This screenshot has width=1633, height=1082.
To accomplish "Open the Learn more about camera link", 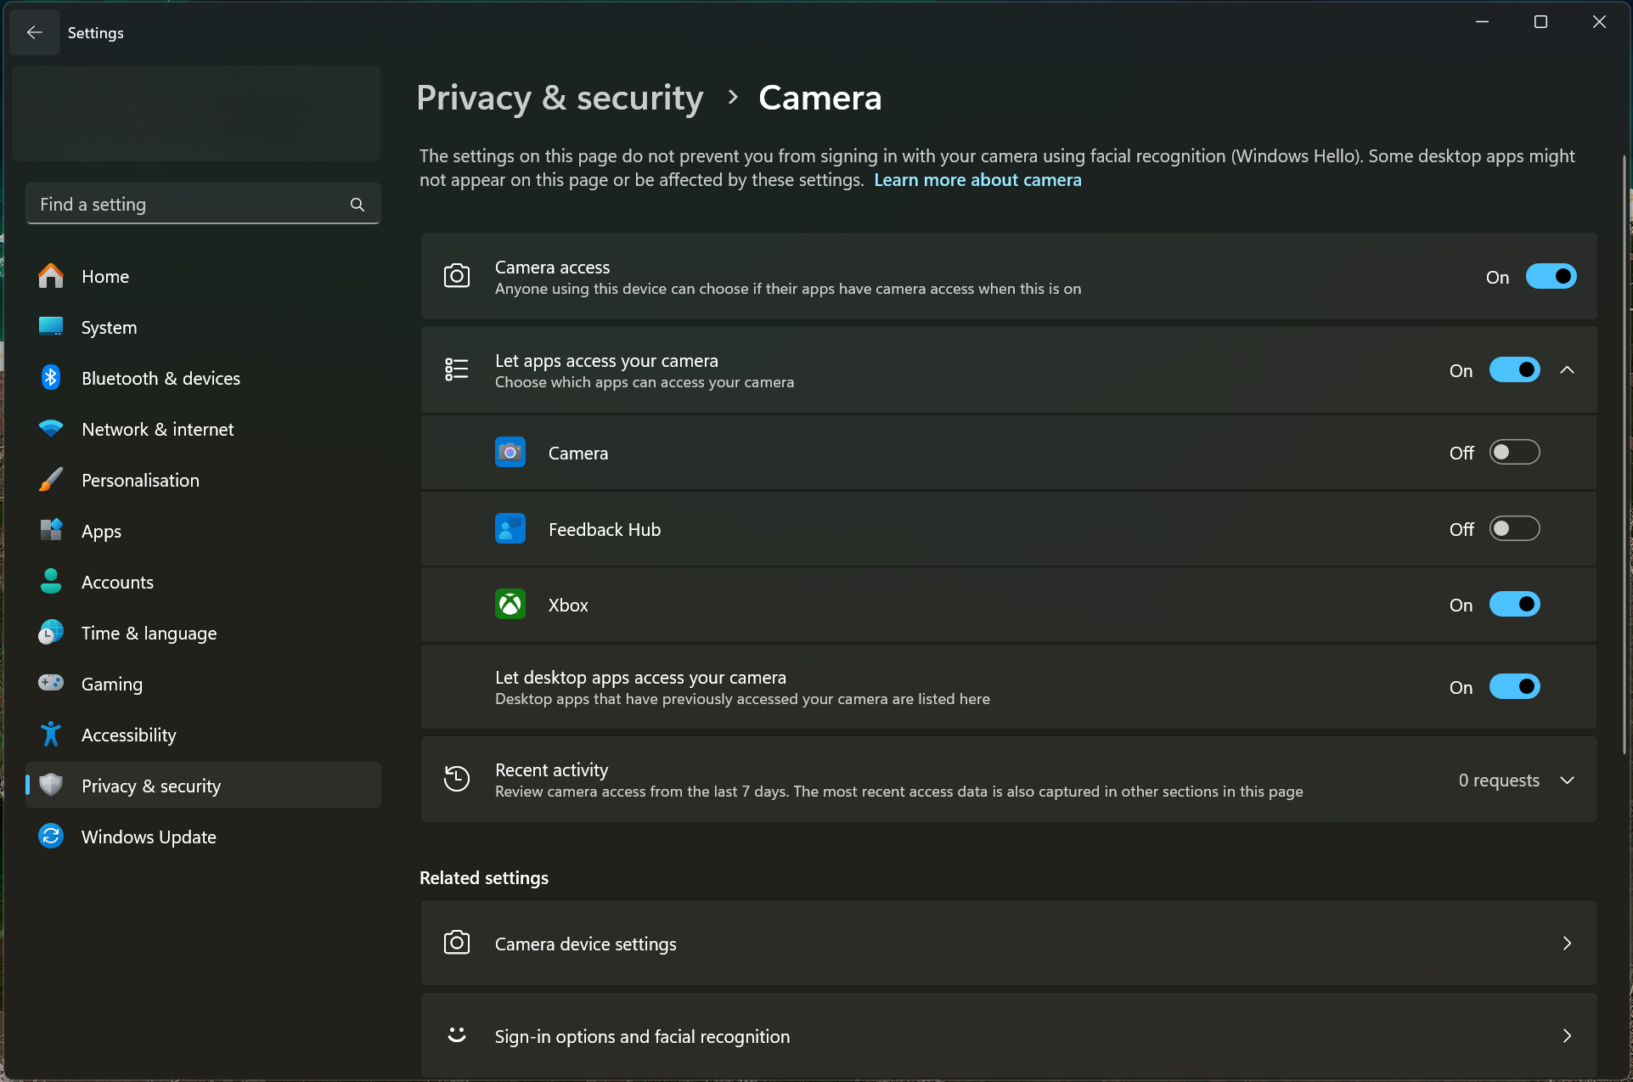I will tap(977, 179).
